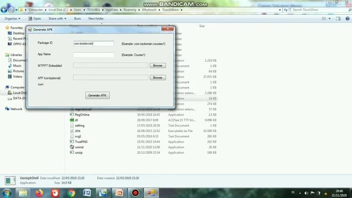The image size is (352, 198).
Task: Click the Explorer help icon
Action: [348, 19]
